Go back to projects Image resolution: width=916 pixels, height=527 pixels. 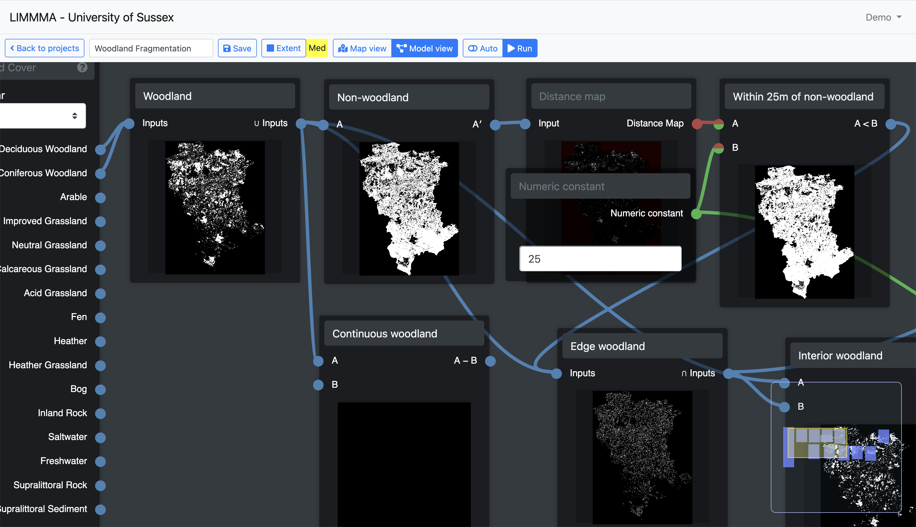[44, 48]
